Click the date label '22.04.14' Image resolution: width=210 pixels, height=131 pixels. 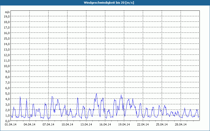tap(143, 125)
